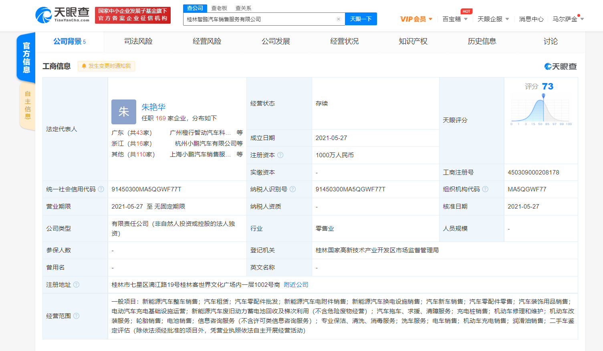Image resolution: width=603 pixels, height=351 pixels.
Task: Click help icon beside 经营范围
Action: point(77,316)
